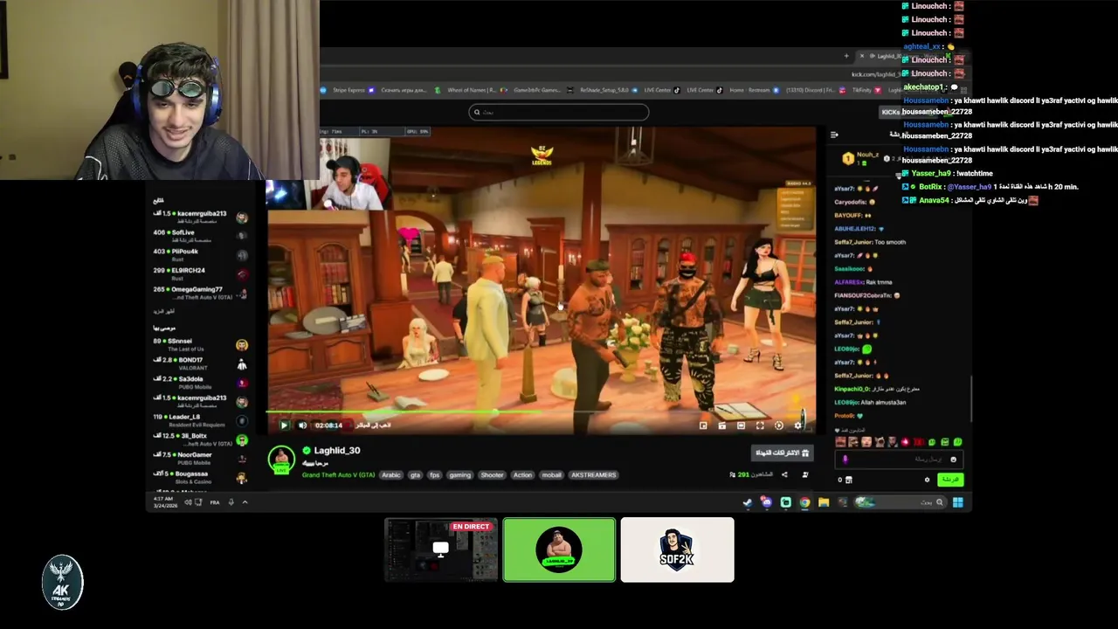
Task: Open Bougassaa channel in sidebar
Action: coord(201,477)
